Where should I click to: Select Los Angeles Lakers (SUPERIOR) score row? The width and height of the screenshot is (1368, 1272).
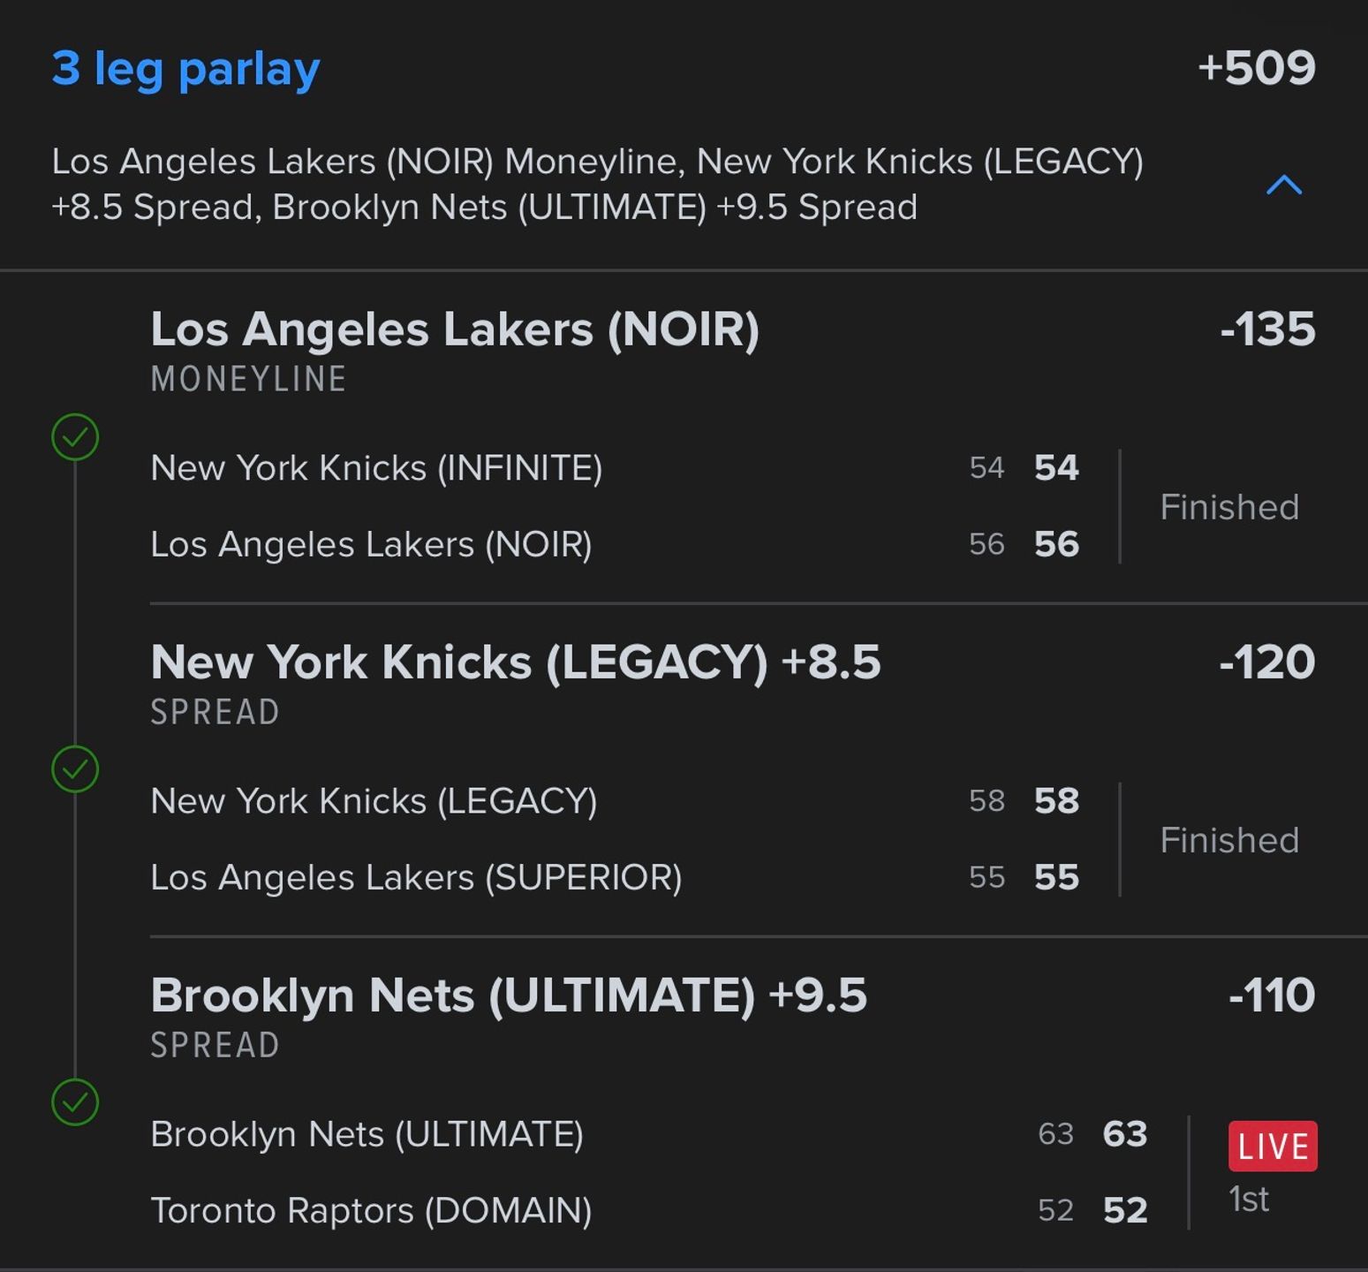[x=615, y=877]
